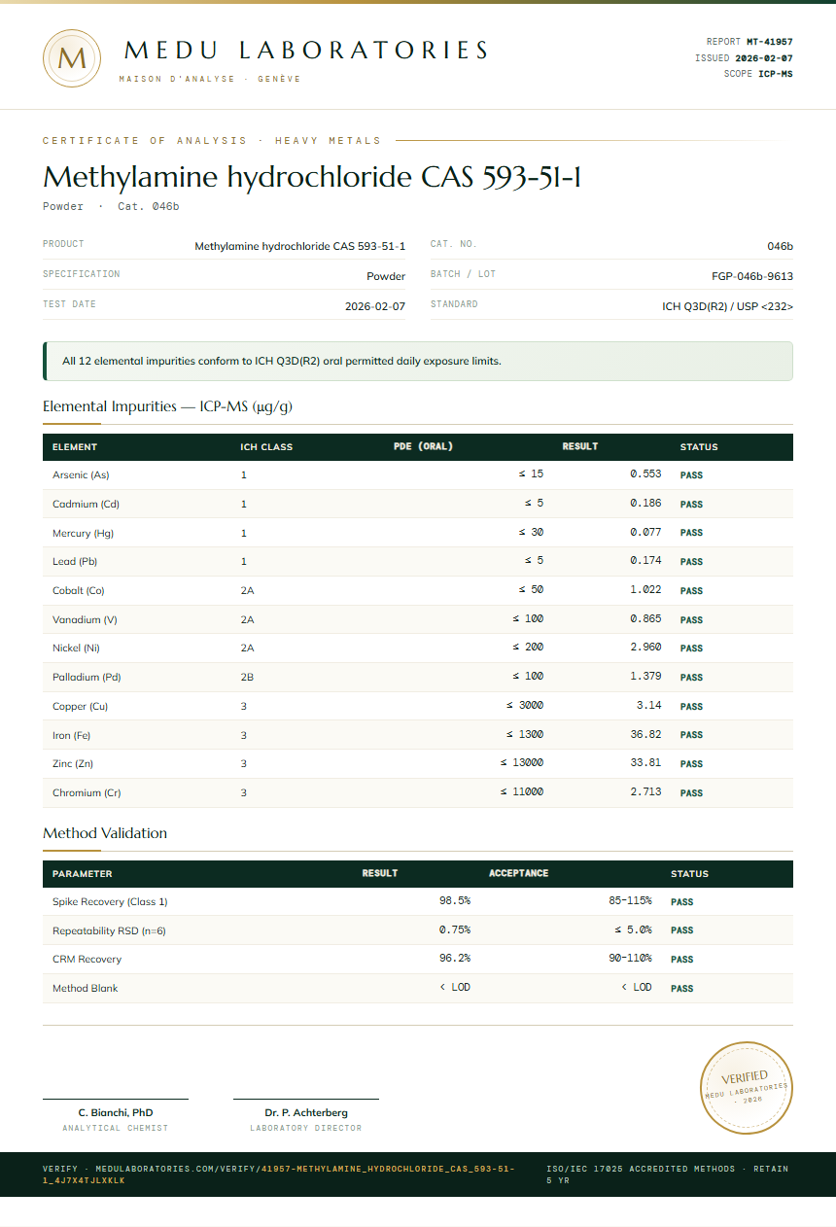This screenshot has width=836, height=1227.
Task: Select the Zinc (Zn) row label
Action: click(x=73, y=764)
